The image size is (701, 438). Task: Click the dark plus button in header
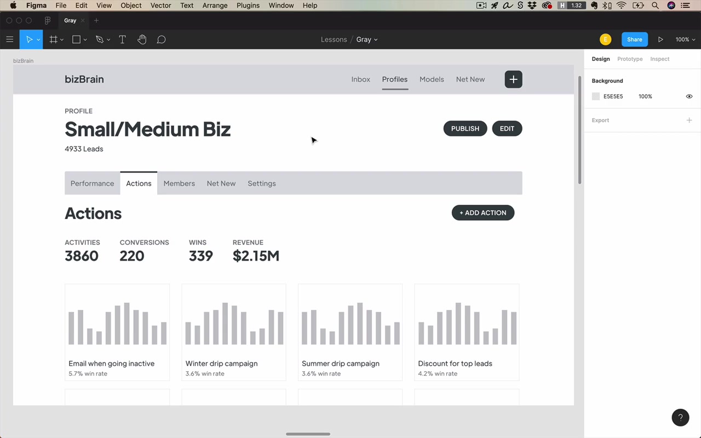click(513, 79)
